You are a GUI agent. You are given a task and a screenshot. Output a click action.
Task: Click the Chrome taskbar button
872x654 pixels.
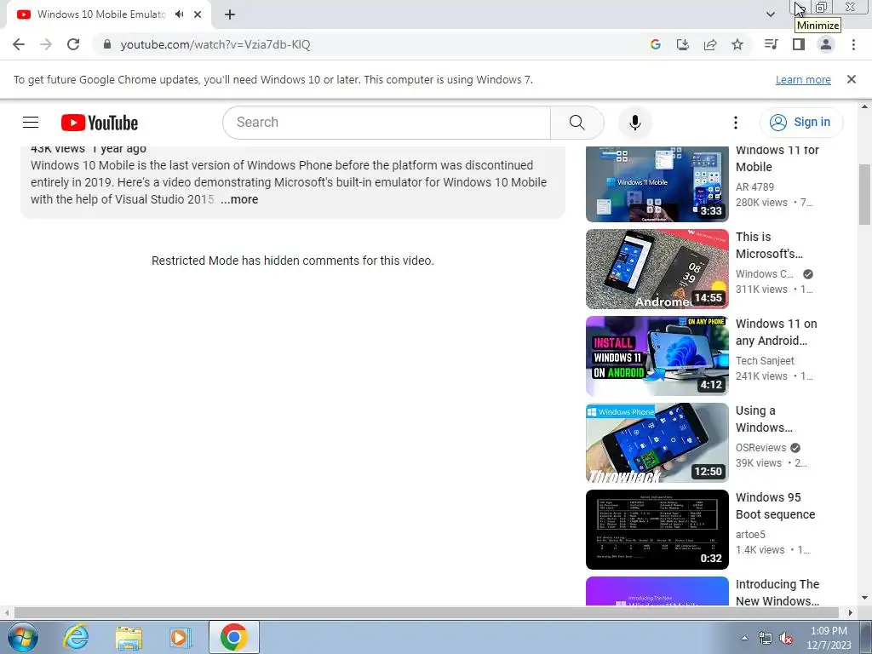pos(233,637)
